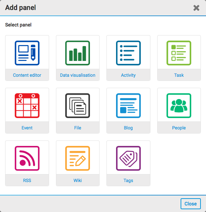Dismiss the Add panel dialog with X
The width and height of the screenshot is (206, 212).
(x=196, y=8)
